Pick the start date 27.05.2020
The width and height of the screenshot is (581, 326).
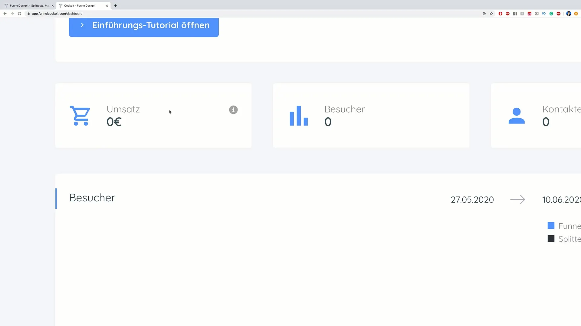[x=472, y=200]
